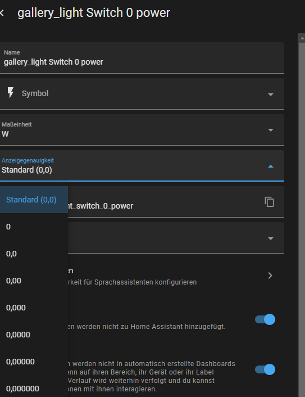
Task: Click the back arrow beside the title
Action: 2,13
